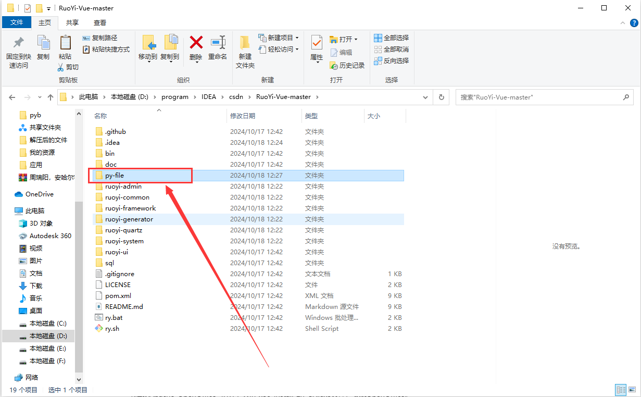Click 复制路径 in the ribbon

[100, 38]
